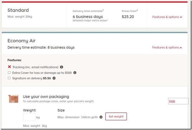Click info icon after Signature on delivery $5.50
The height and width of the screenshot is (130, 192).
54,78
